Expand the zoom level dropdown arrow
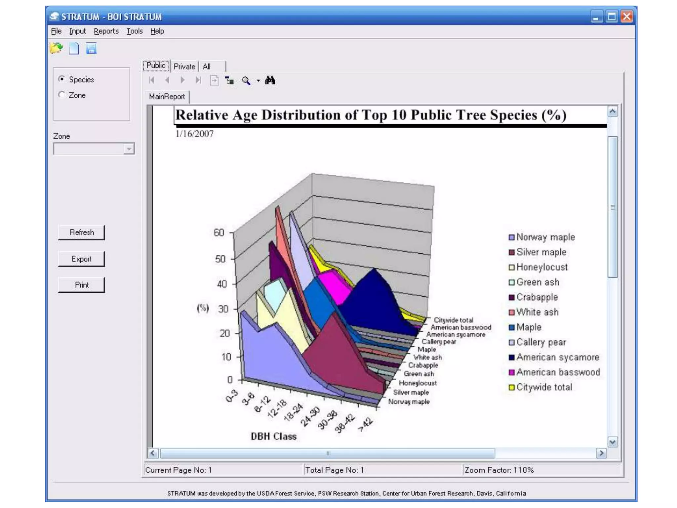This screenshot has height=508, width=677. click(x=258, y=80)
